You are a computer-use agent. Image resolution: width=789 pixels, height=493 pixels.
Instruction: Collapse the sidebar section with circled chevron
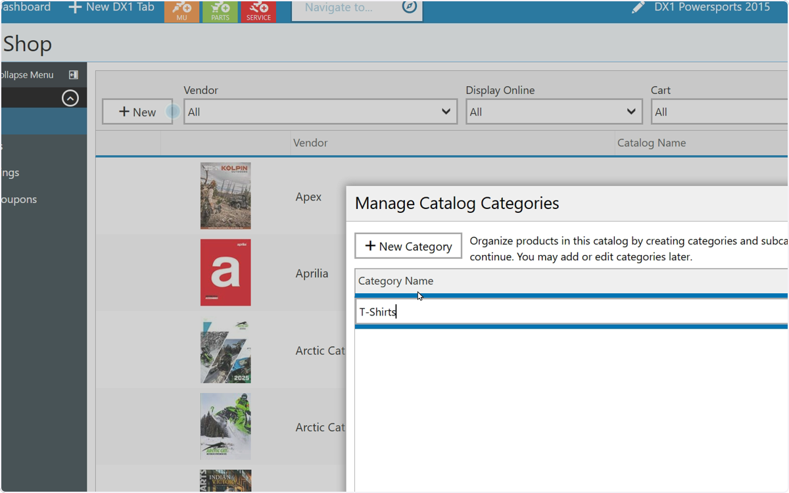[x=70, y=98]
